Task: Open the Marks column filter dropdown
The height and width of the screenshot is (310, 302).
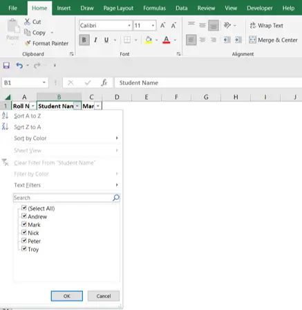Action: [98, 106]
